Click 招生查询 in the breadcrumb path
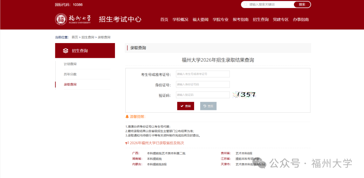Screen dimensions: 364x178 pos(88,37)
